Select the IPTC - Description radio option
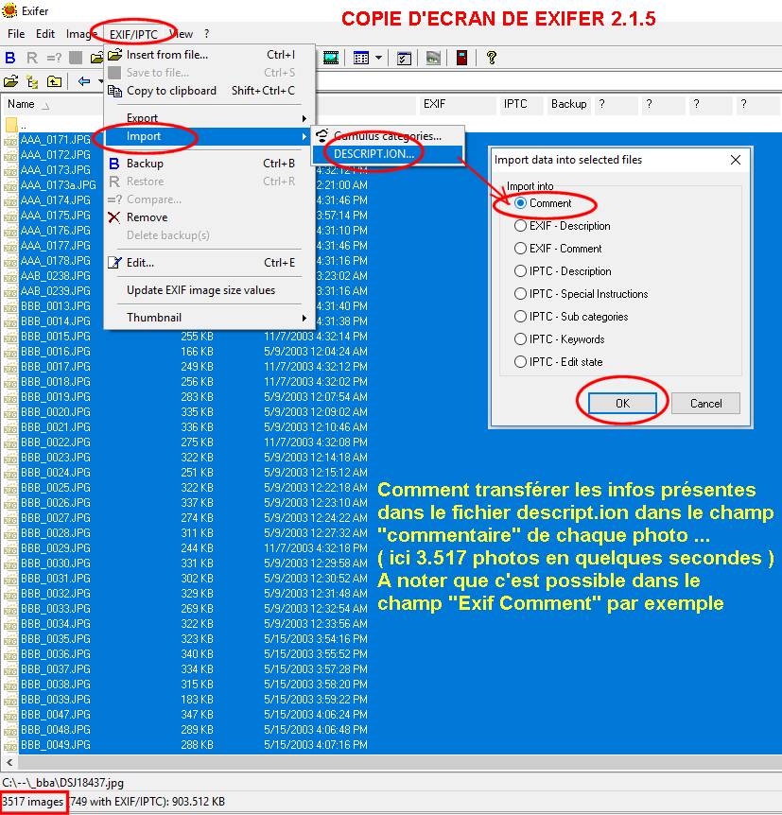The height and width of the screenshot is (815, 782). (x=520, y=271)
